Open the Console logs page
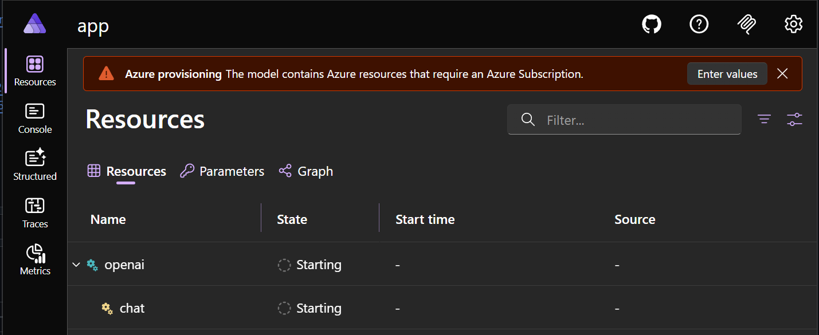 [34, 119]
